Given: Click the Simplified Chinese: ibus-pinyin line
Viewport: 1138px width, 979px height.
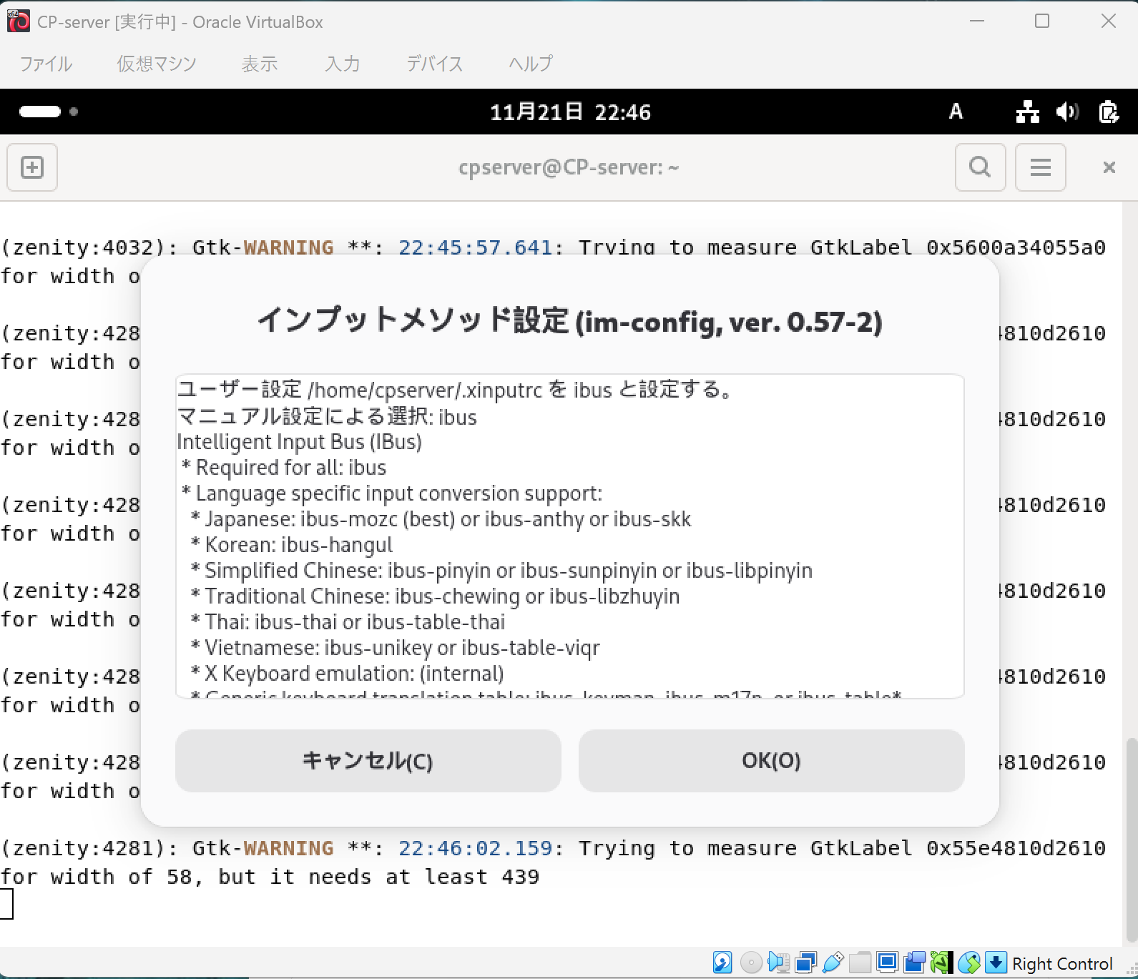Looking at the screenshot, I should 501,571.
